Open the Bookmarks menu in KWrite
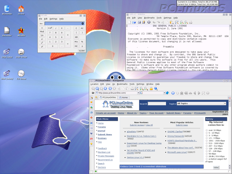The image size is (232, 174). (x=149, y=18)
